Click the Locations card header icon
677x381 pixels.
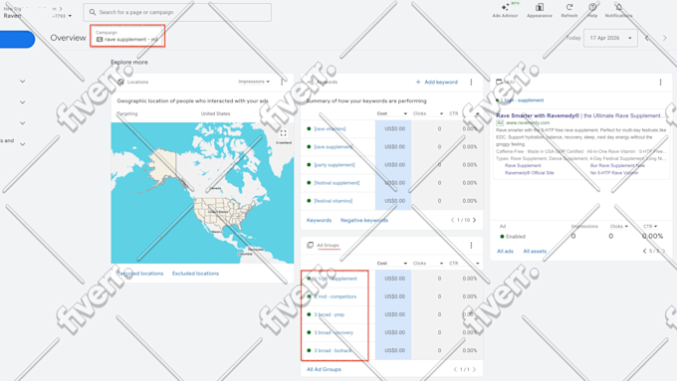[120, 82]
